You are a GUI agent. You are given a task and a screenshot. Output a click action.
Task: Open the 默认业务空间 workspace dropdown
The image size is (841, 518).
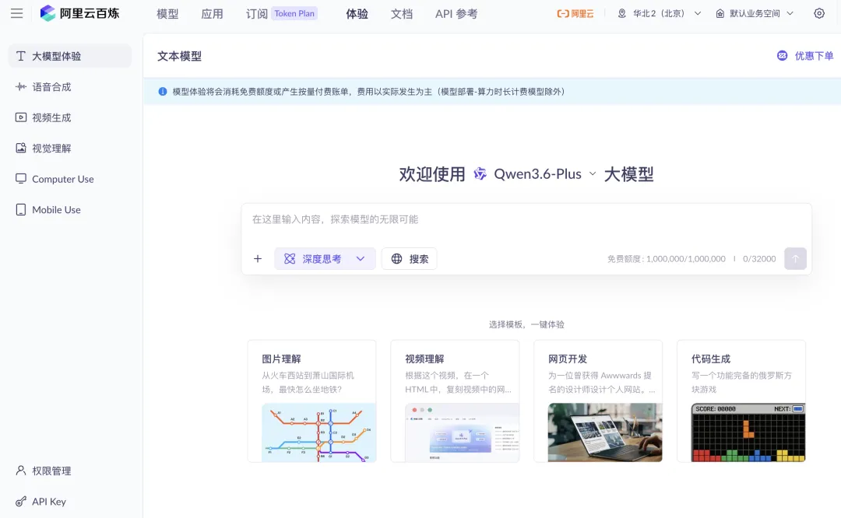point(754,13)
